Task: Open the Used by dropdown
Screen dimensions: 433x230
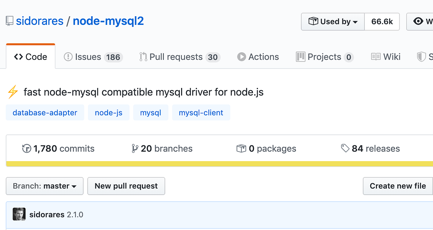Action: click(x=332, y=21)
